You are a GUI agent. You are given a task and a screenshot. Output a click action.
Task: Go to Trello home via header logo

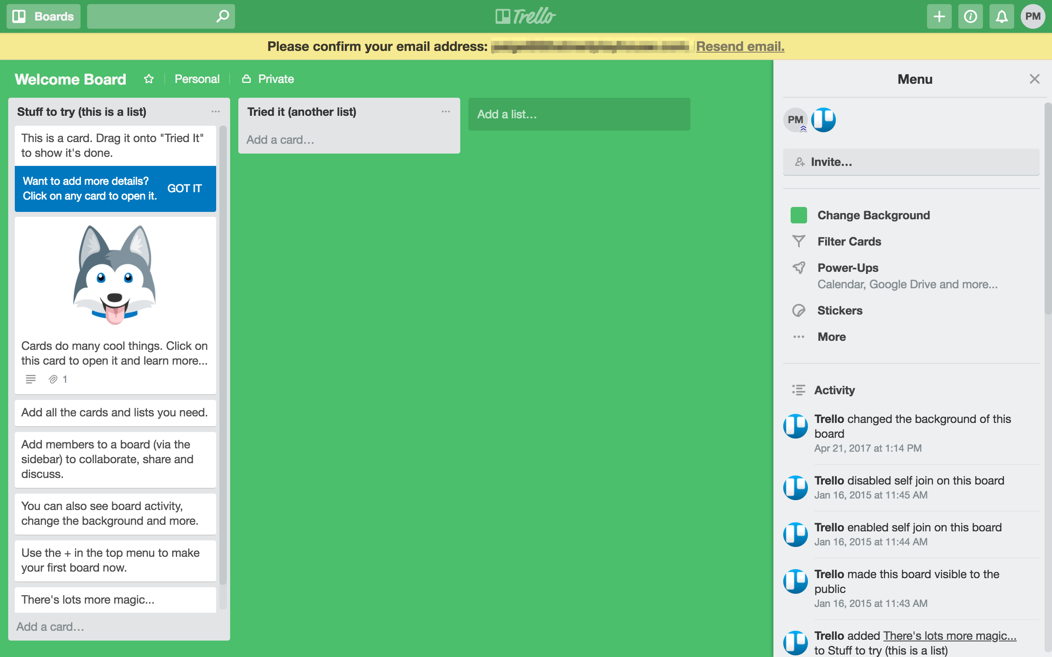(526, 16)
